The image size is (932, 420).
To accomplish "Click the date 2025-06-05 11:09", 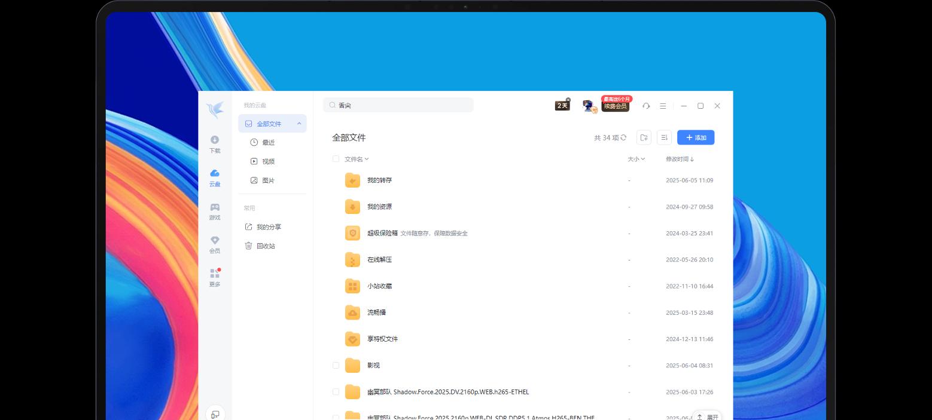I will pyautogui.click(x=689, y=180).
